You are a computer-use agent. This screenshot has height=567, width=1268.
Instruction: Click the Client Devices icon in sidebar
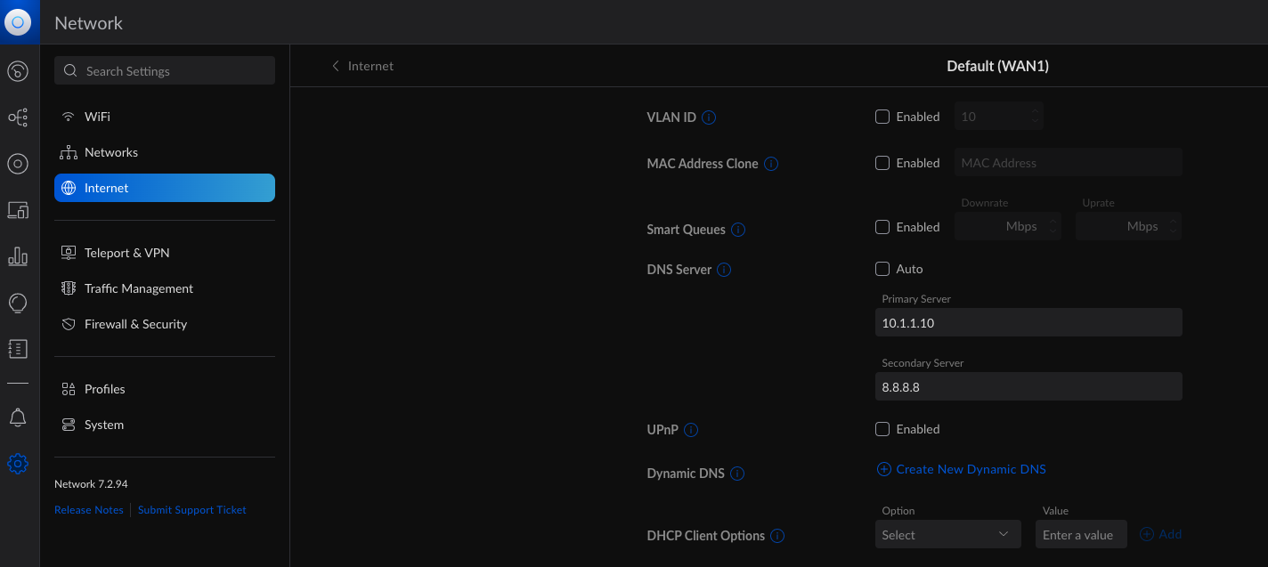(18, 210)
